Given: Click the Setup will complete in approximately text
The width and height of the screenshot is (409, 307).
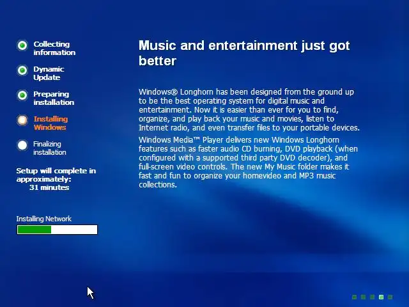Looking at the screenshot, I should click(56, 175).
